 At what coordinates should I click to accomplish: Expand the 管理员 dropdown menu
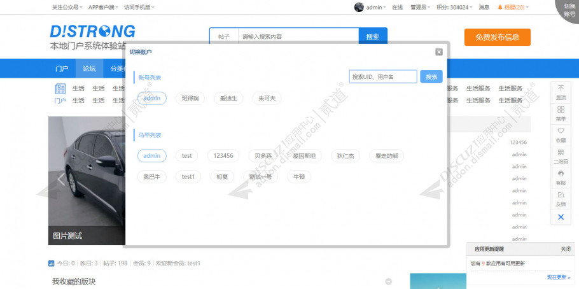point(421,7)
